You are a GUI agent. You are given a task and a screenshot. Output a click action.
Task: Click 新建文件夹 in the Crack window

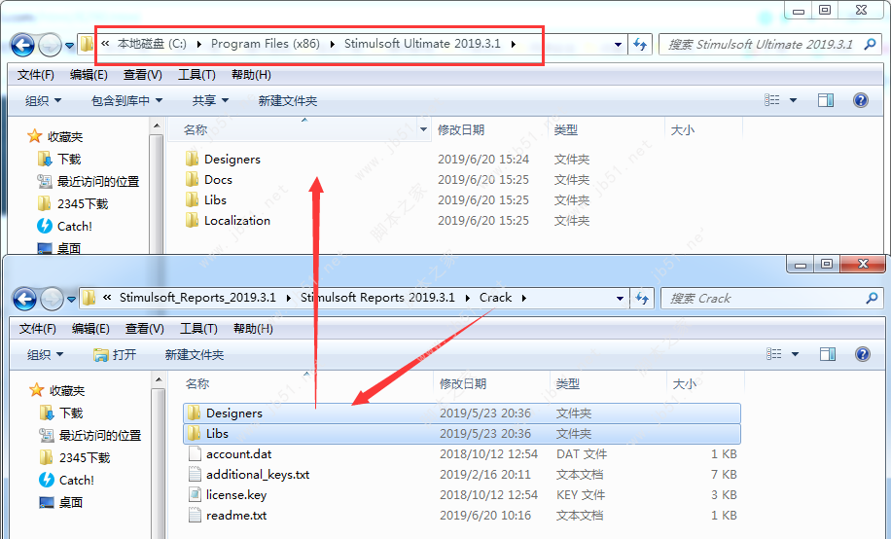tap(195, 355)
